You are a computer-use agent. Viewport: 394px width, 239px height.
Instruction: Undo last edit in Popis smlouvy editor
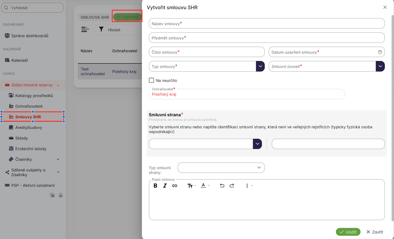222,186
